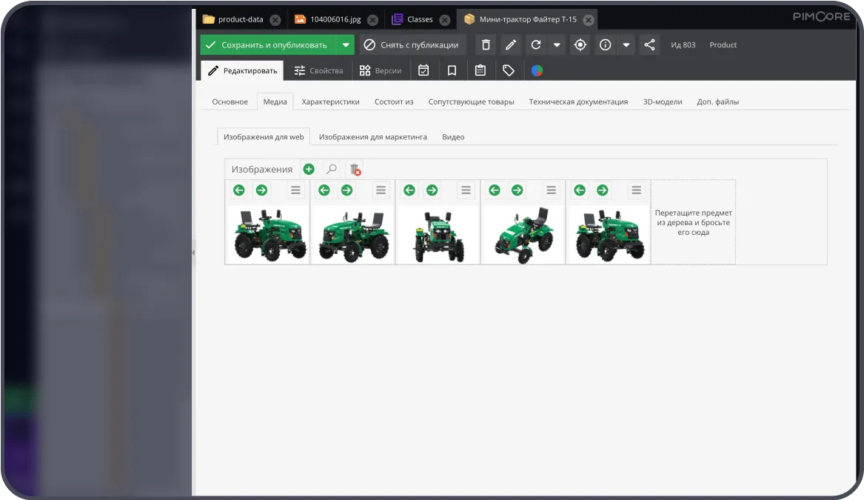Select the fourth tractor image thumbnail

click(523, 235)
